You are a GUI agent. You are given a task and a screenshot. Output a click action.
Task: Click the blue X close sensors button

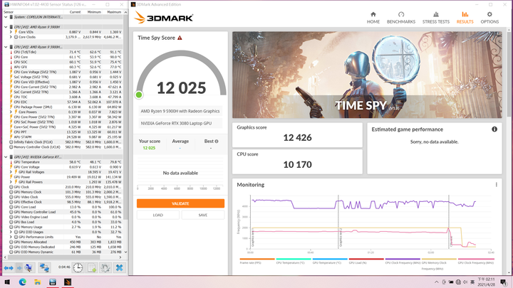120,268
